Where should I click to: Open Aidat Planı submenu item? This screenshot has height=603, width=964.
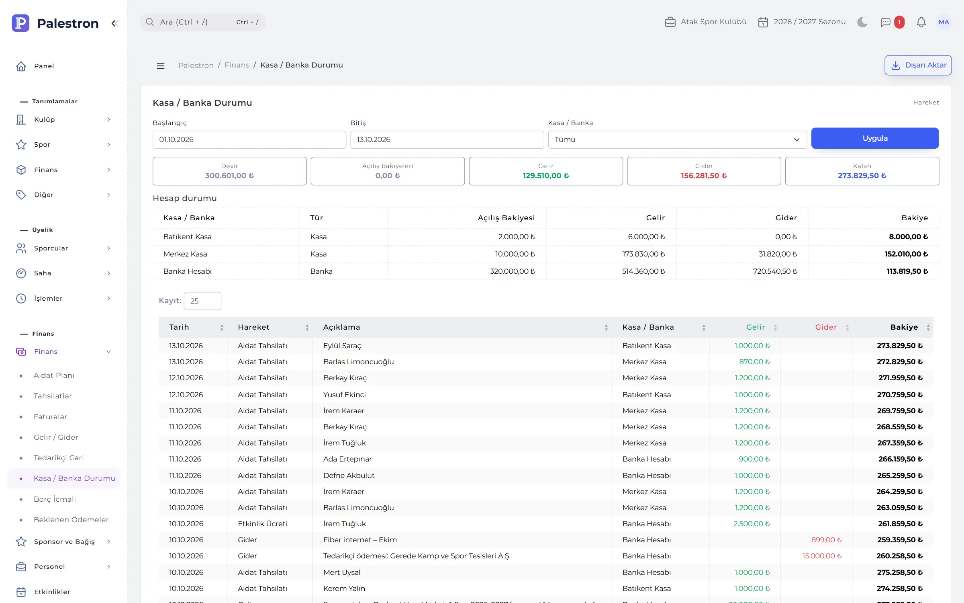tap(54, 375)
